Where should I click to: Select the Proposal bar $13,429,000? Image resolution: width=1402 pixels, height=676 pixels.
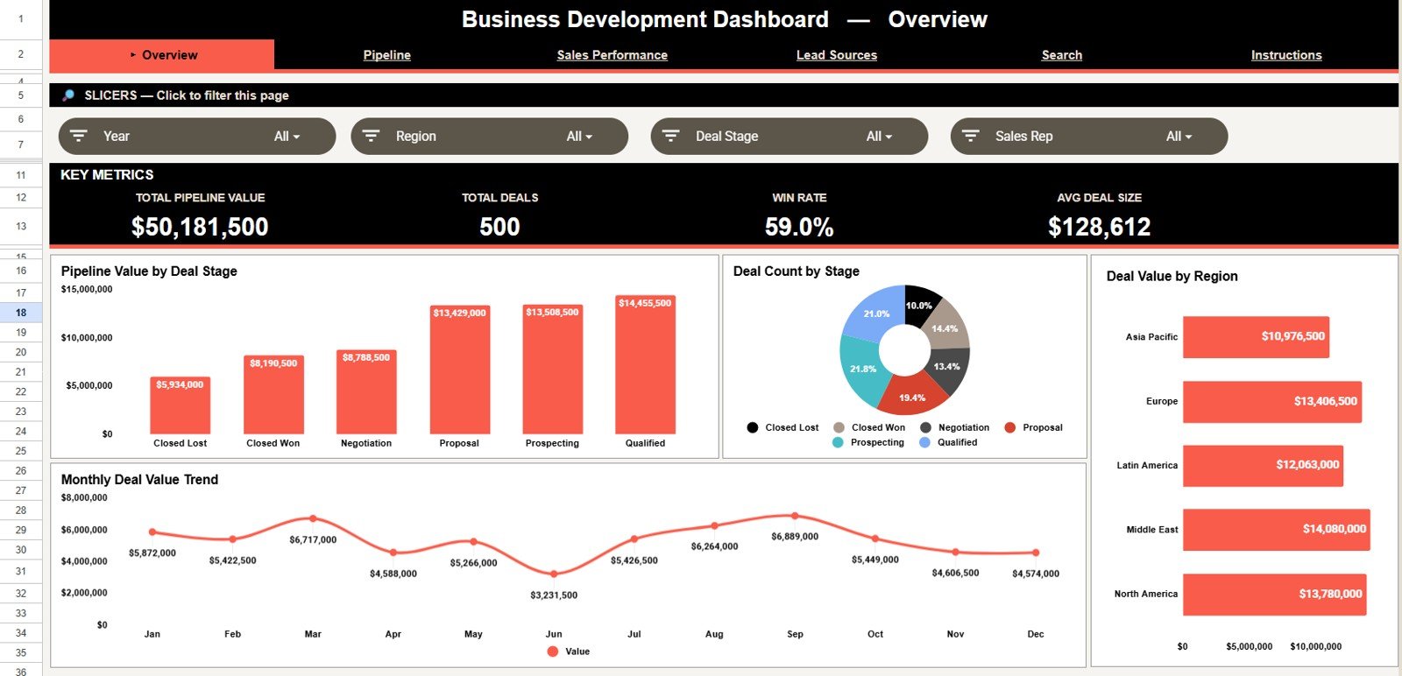(459, 370)
